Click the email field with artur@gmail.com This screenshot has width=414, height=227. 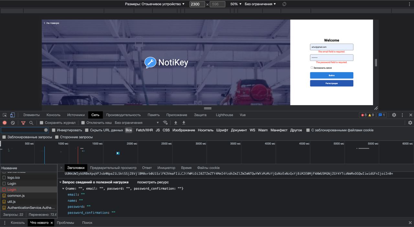(x=332, y=47)
